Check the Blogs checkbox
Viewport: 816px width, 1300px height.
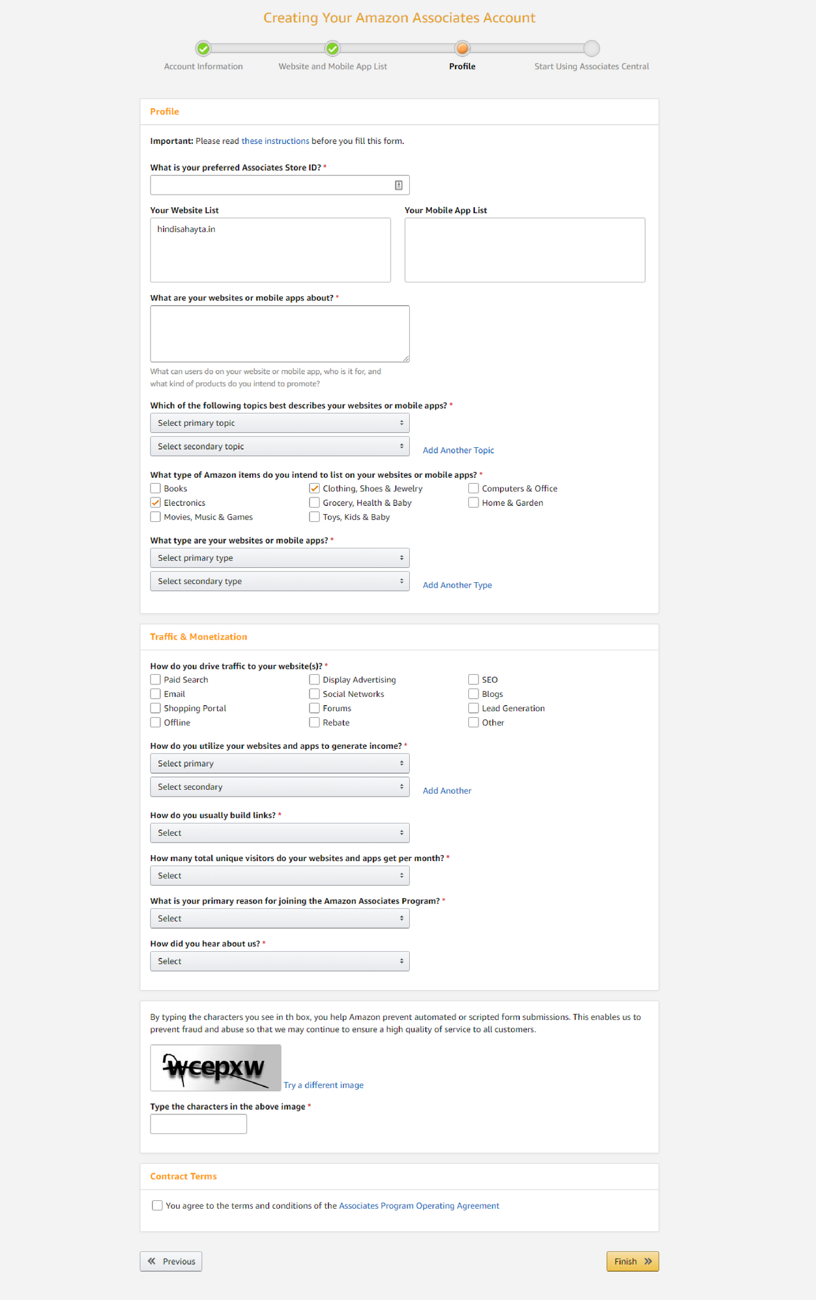tap(473, 694)
